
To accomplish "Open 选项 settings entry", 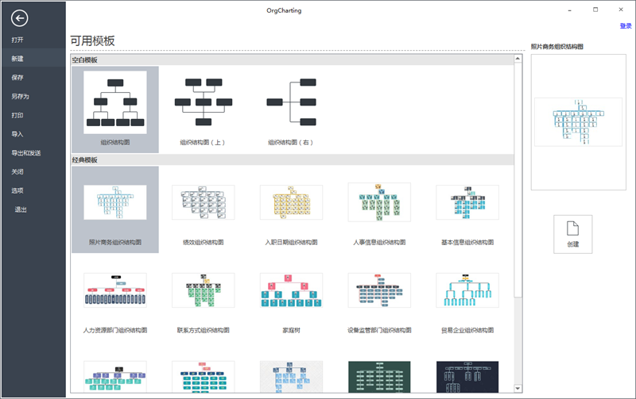I will (17, 190).
